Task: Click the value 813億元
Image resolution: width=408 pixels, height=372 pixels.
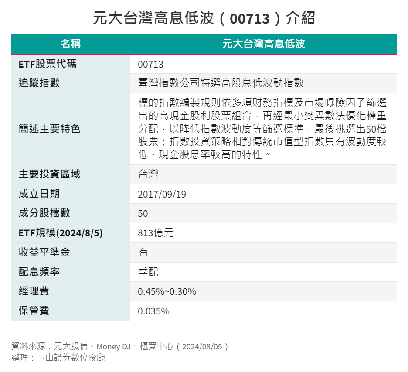Action: (156, 233)
